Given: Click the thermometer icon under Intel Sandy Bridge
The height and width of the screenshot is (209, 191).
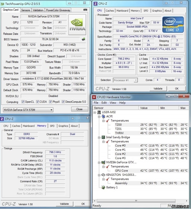Looking at the screenshot, I should pyautogui.click(x=108, y=141).
